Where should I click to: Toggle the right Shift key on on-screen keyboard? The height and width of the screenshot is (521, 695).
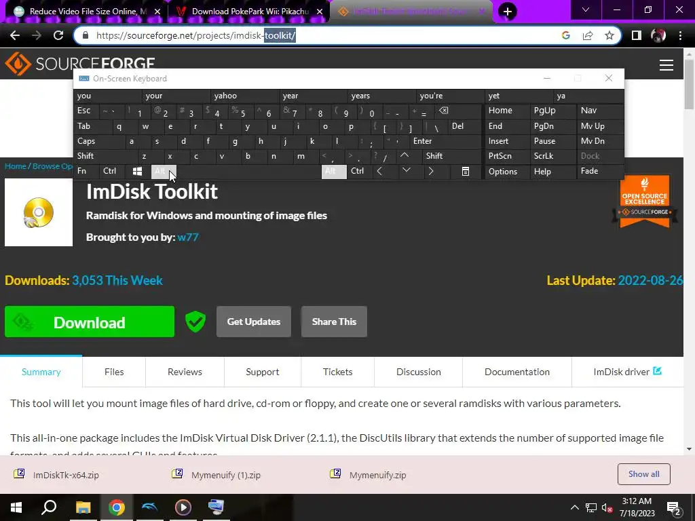tap(451, 156)
